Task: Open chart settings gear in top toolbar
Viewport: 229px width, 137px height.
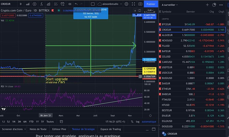Action: click(126, 4)
